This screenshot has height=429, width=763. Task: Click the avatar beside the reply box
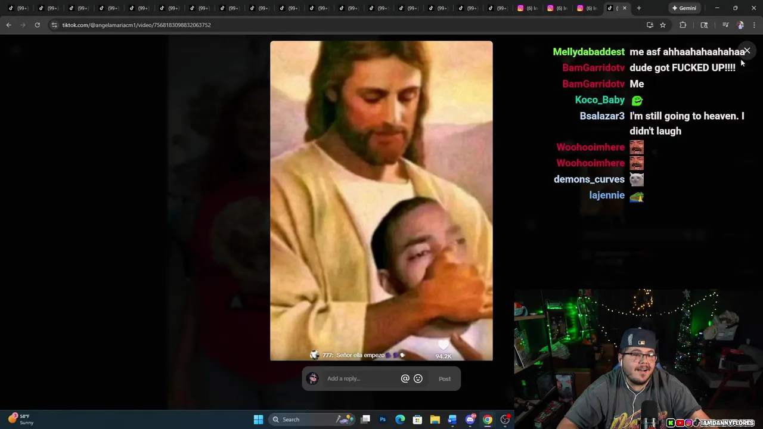(x=313, y=378)
